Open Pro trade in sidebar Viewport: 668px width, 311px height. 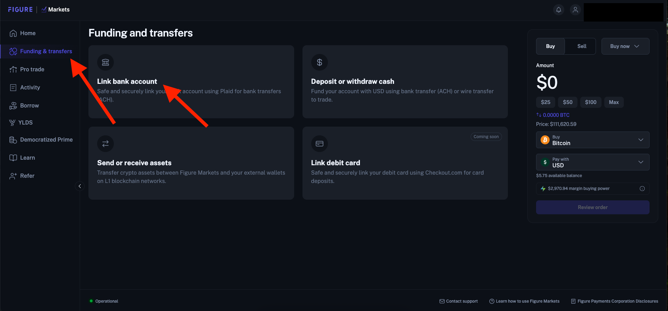pos(32,69)
